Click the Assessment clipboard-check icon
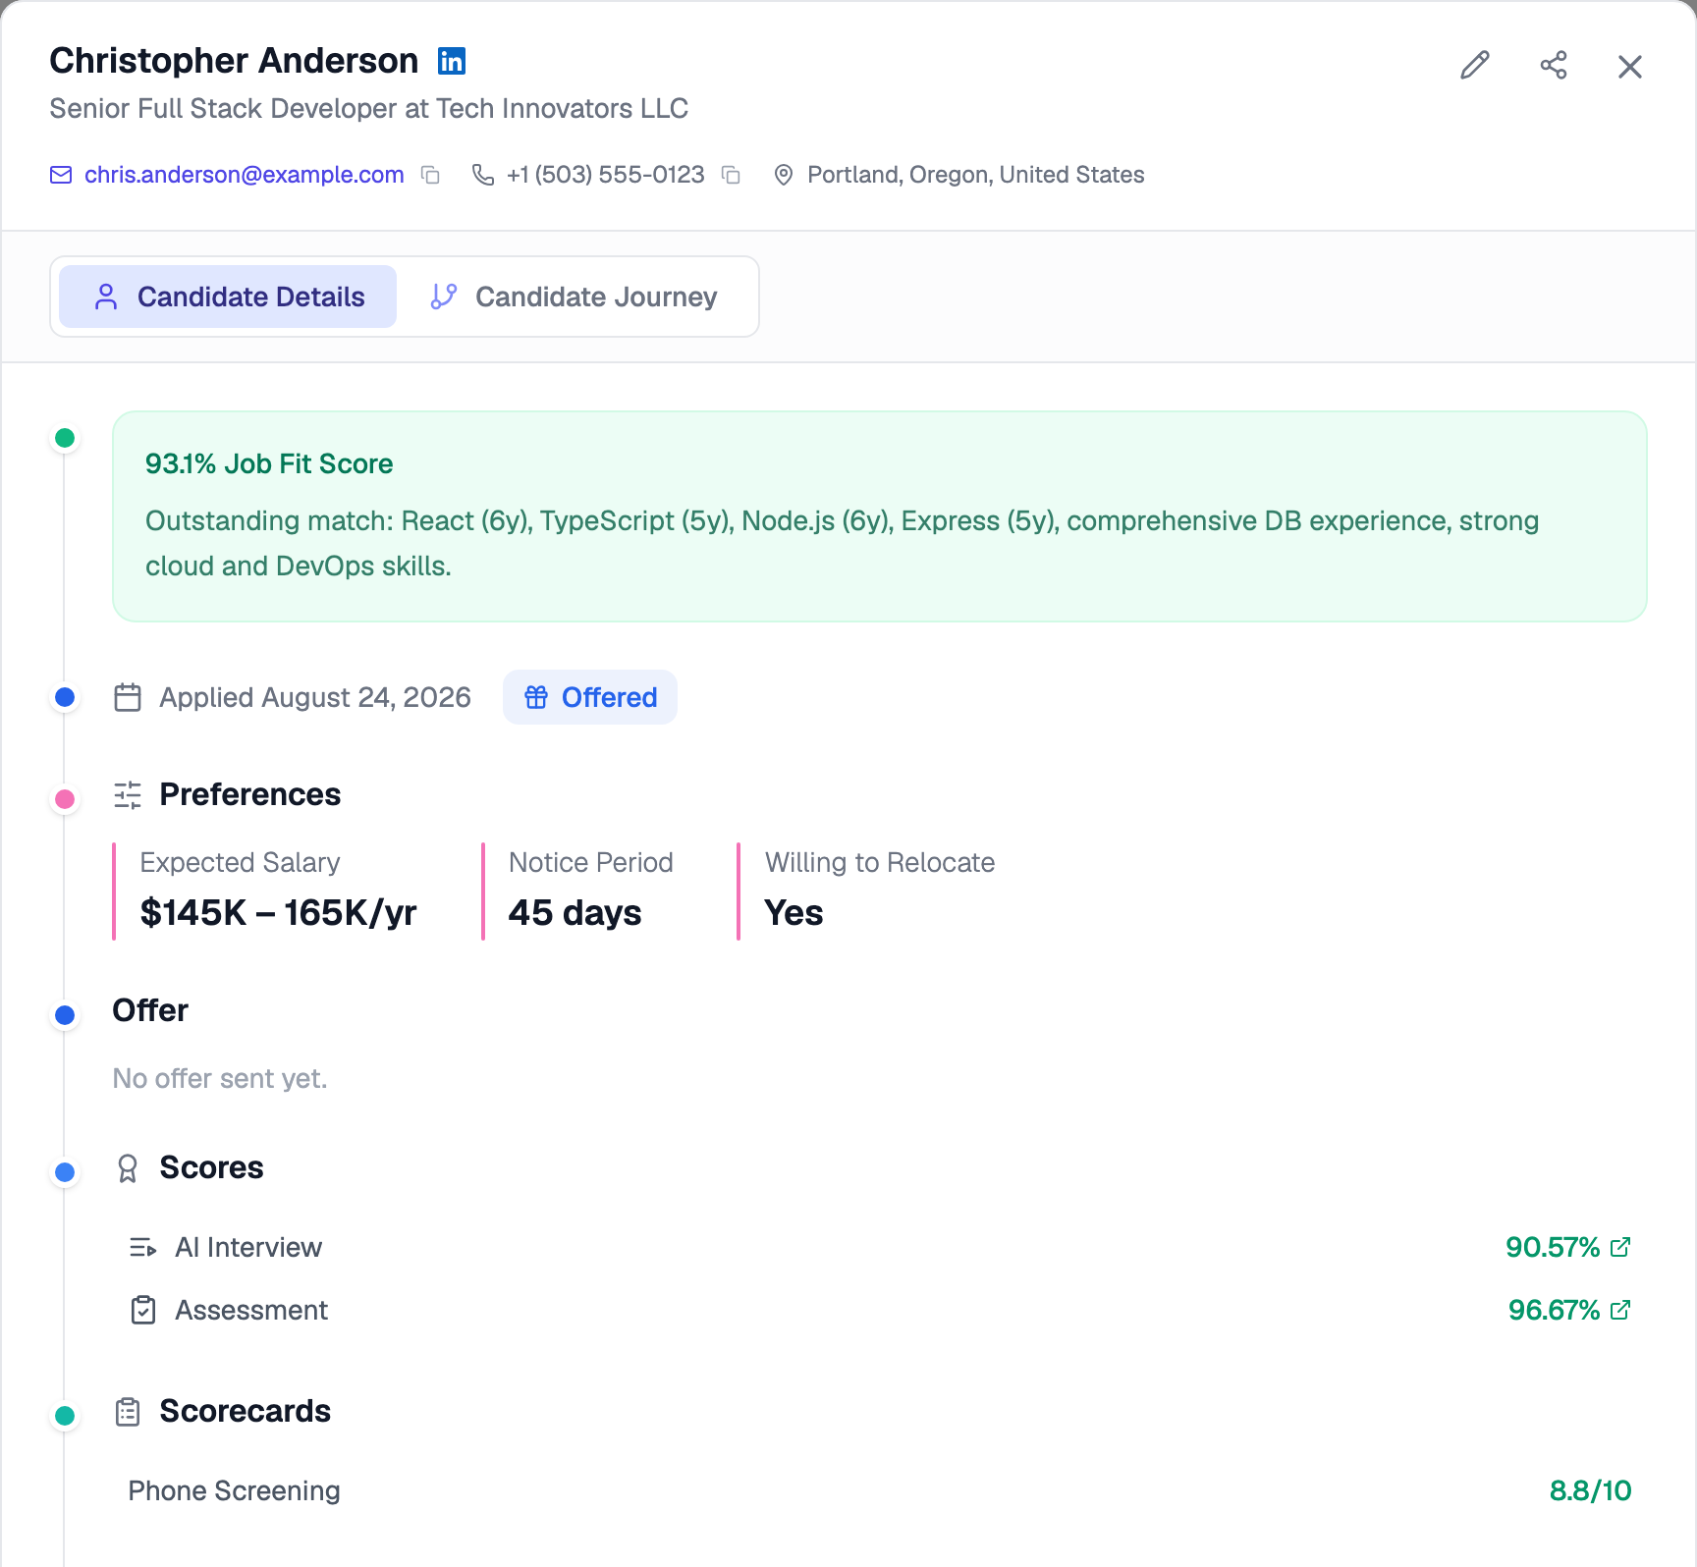1697x1567 pixels. click(143, 1310)
